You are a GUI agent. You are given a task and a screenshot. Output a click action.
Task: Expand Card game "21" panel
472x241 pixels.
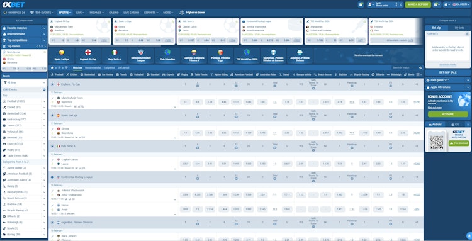coord(447,81)
